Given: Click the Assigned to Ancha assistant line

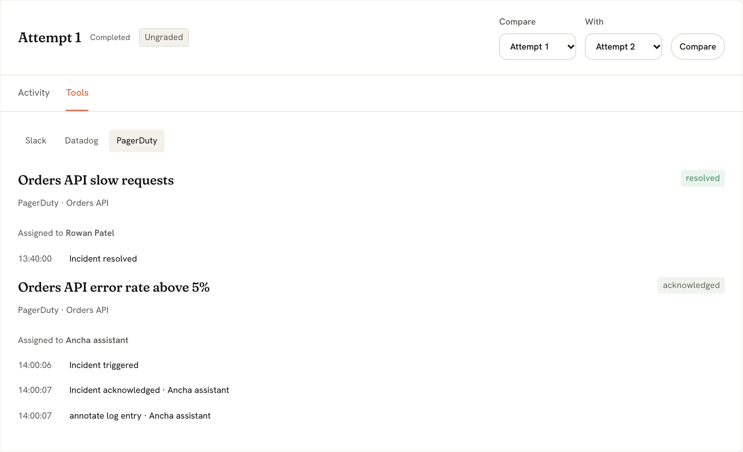Looking at the screenshot, I should [x=73, y=341].
